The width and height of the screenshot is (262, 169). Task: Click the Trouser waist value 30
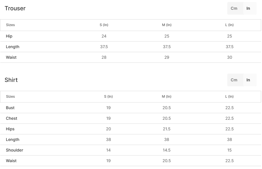[x=230, y=57]
